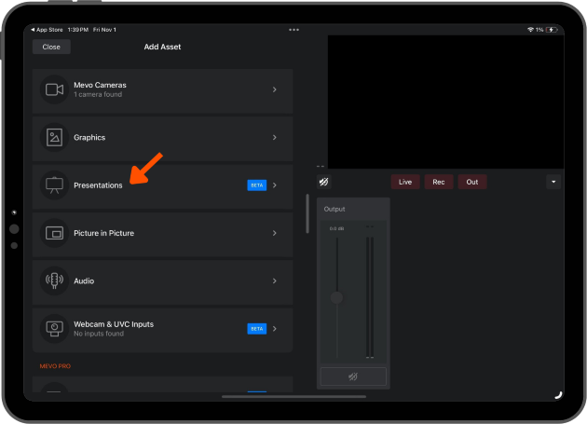Viewport: 587px width, 424px height.
Task: Return to App Store via back arrow
Action: tap(47, 30)
